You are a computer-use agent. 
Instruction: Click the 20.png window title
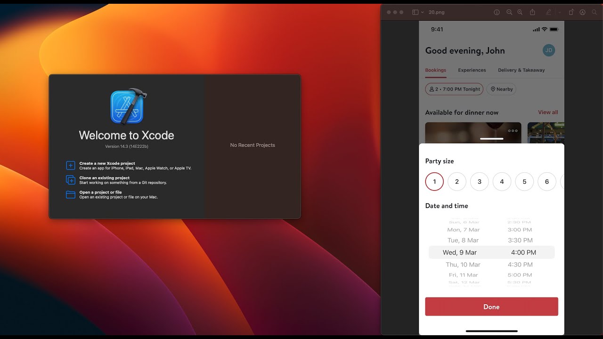pos(437,12)
